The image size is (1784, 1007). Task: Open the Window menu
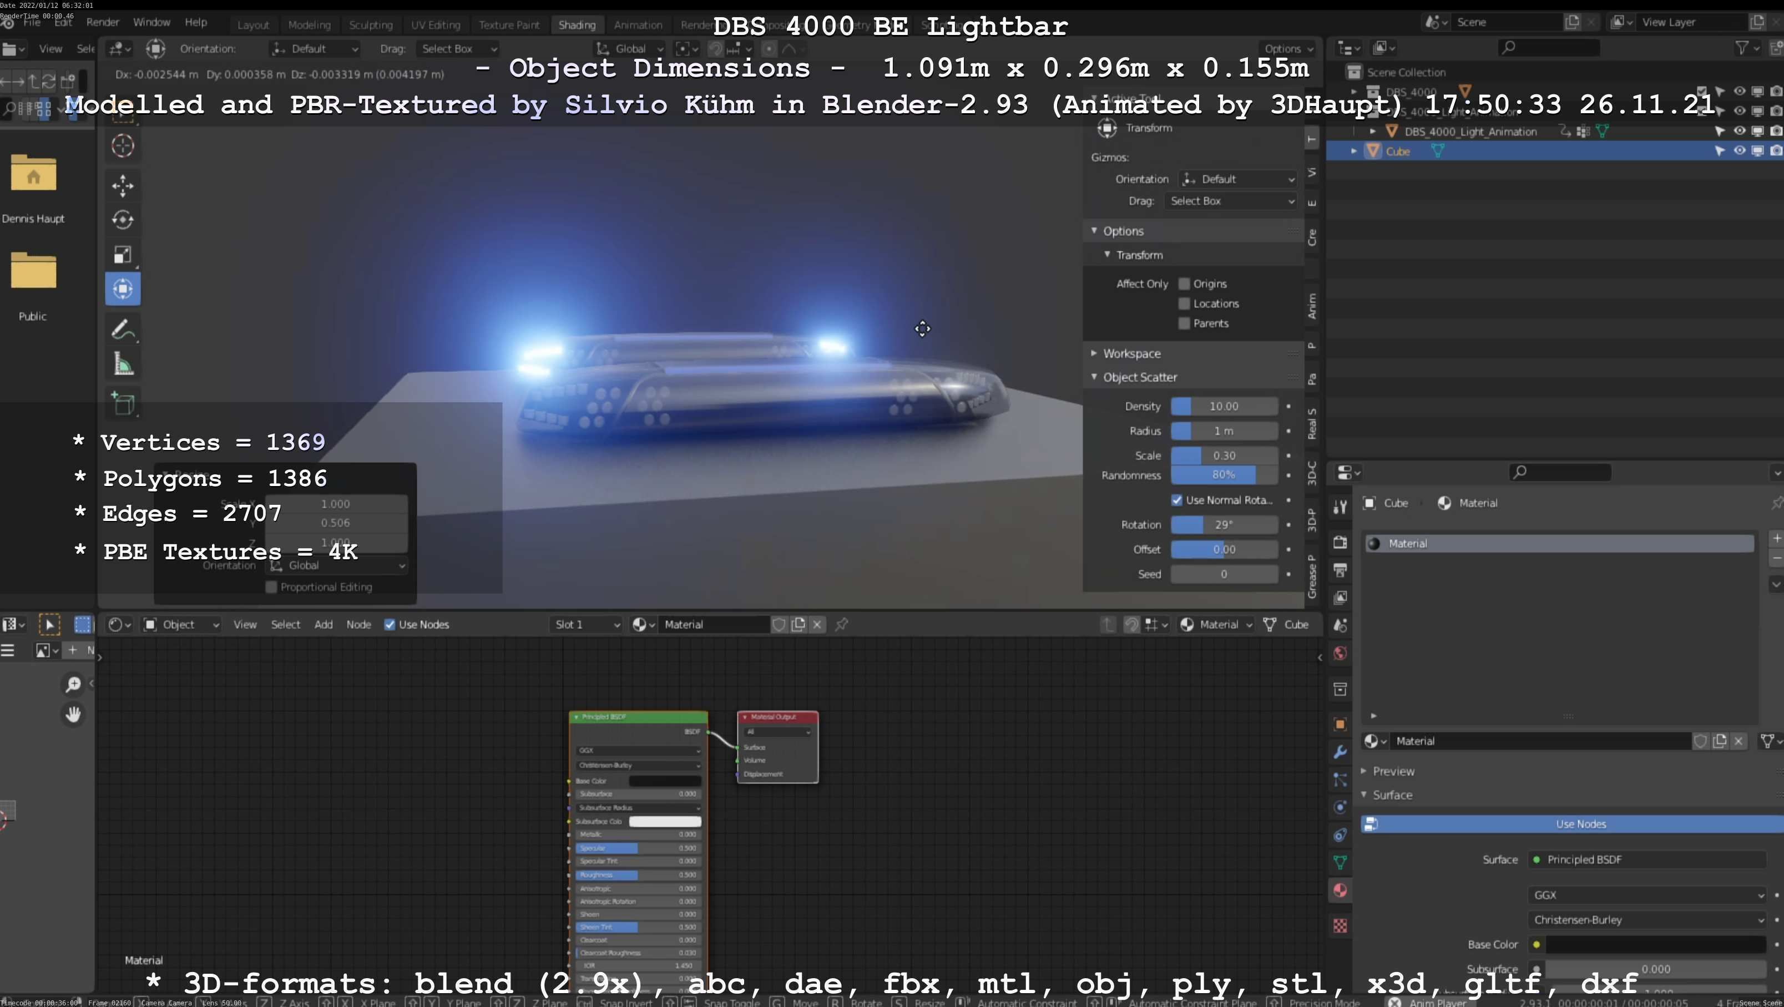tap(151, 22)
